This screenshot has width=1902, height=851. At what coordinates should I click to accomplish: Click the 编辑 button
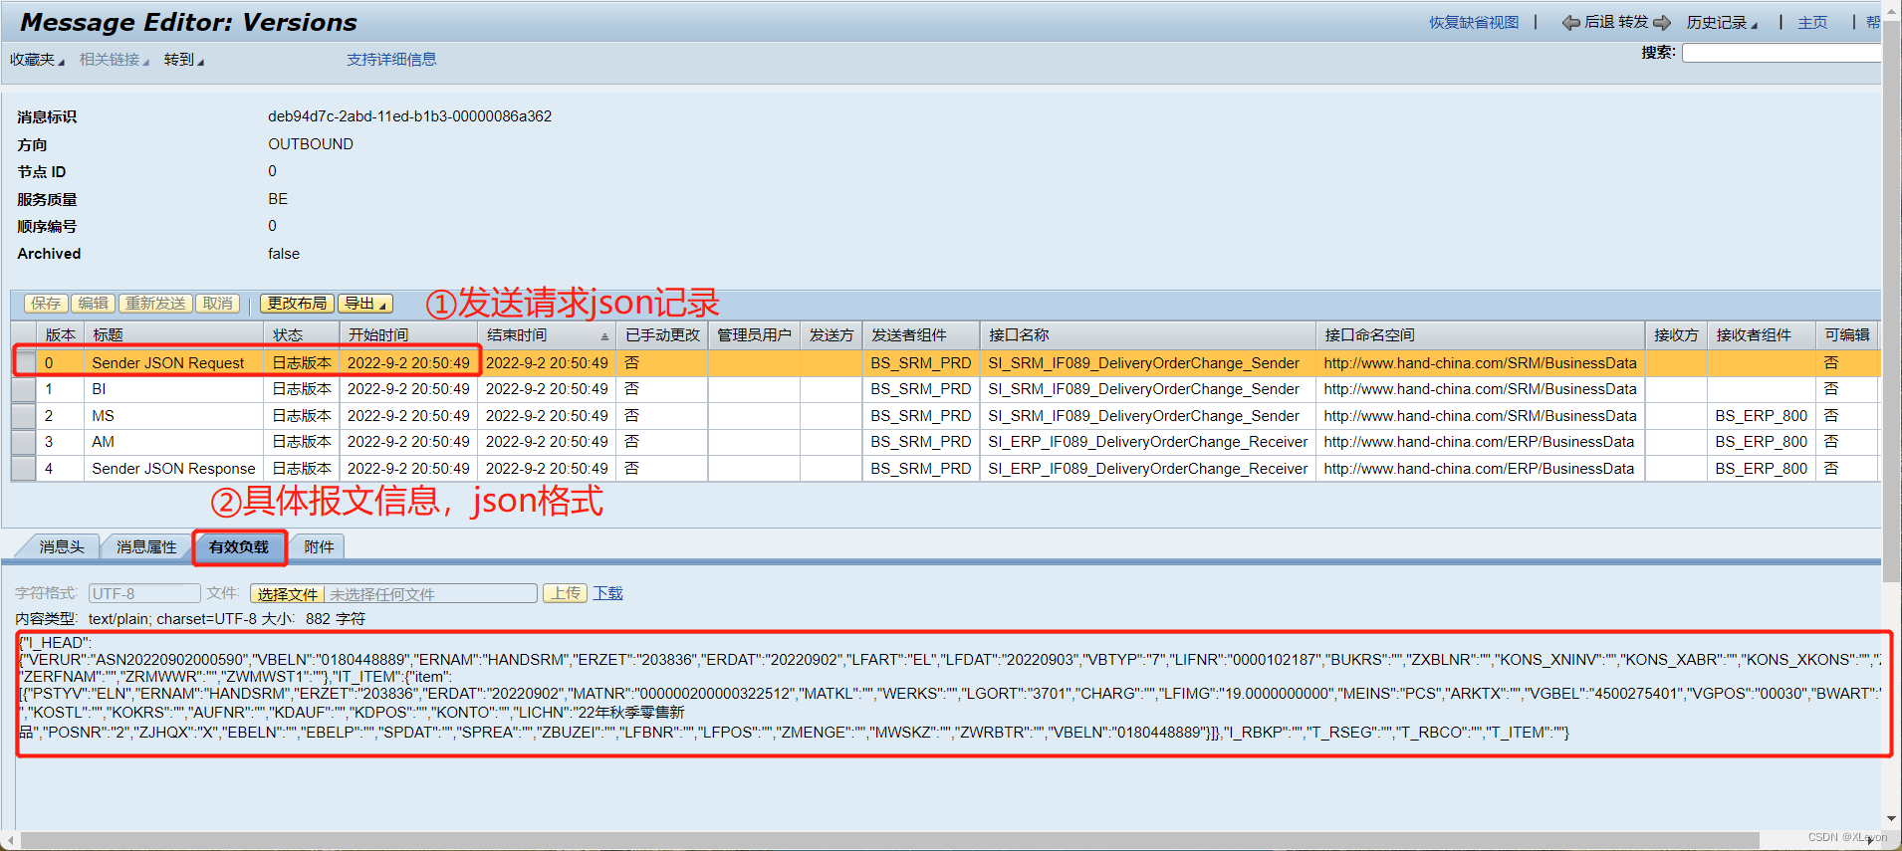coord(94,304)
